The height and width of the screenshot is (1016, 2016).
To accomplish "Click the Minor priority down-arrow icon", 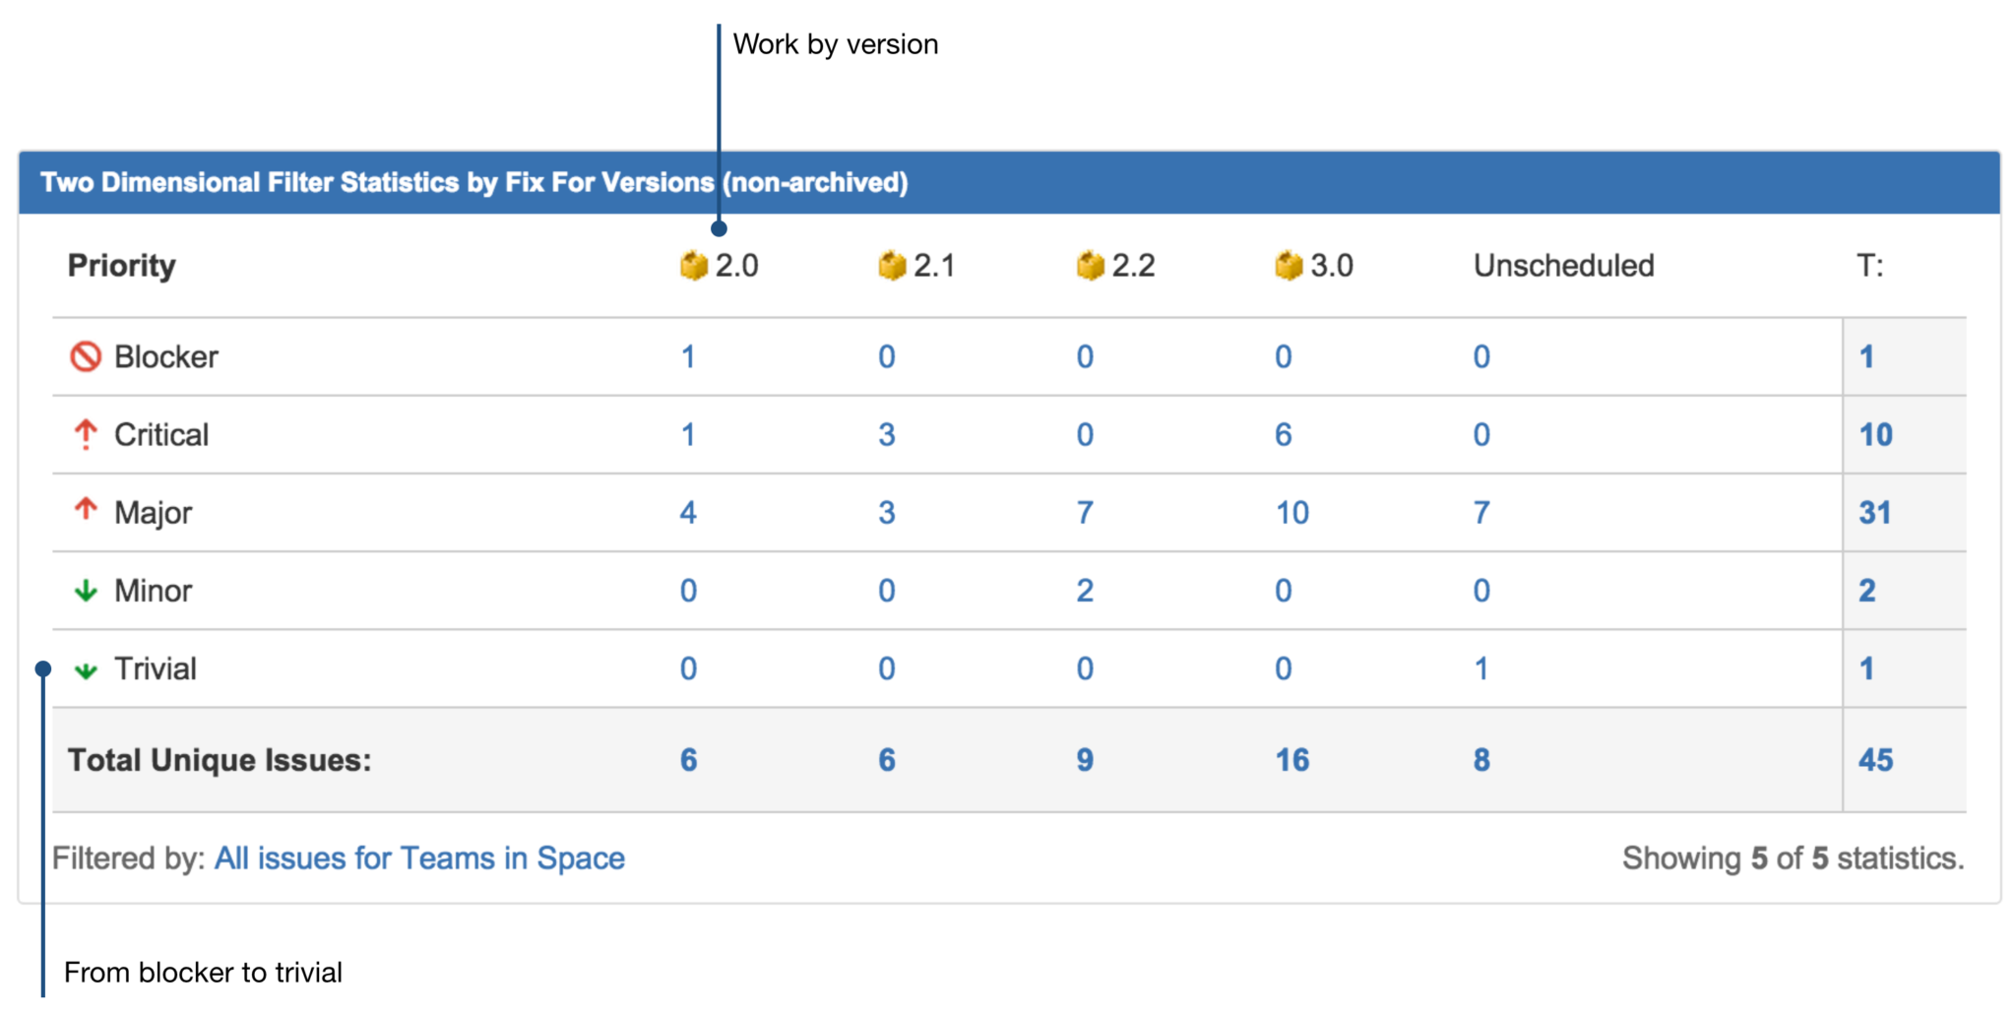I will point(86,591).
